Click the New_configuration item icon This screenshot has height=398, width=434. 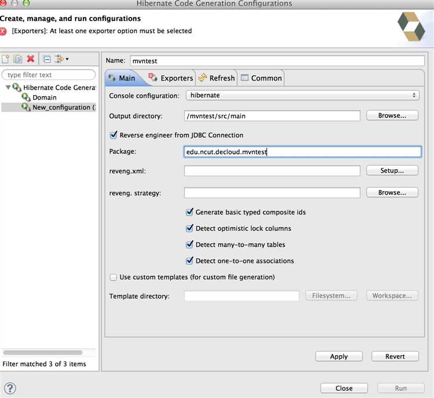(26, 107)
